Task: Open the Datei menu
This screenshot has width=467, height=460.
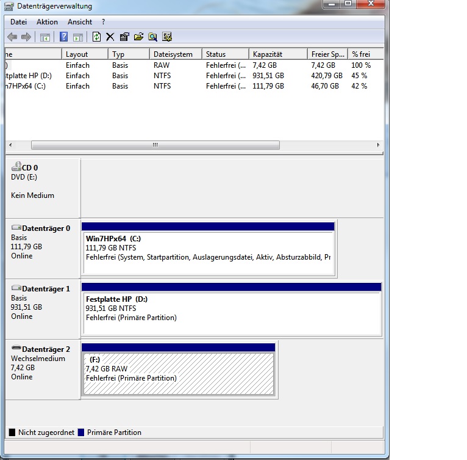Action: coord(18,22)
